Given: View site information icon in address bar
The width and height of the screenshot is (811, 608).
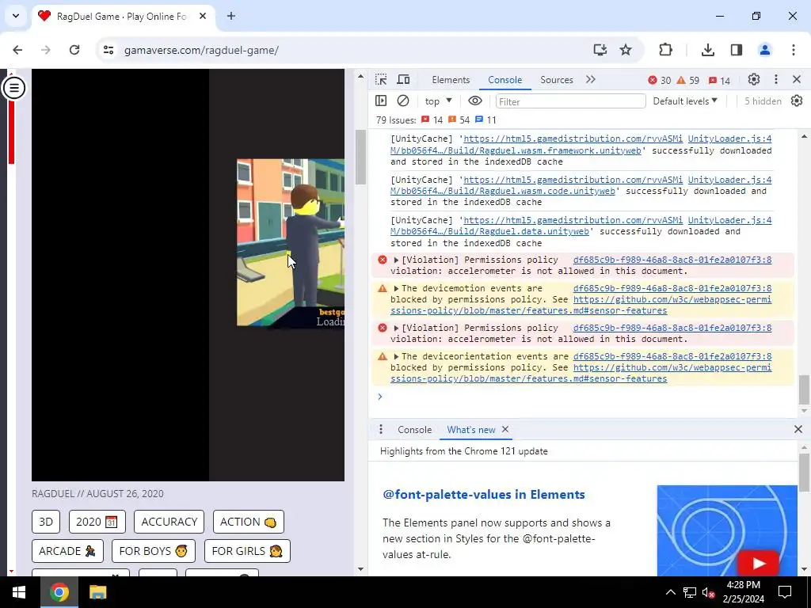Looking at the screenshot, I should (x=108, y=50).
